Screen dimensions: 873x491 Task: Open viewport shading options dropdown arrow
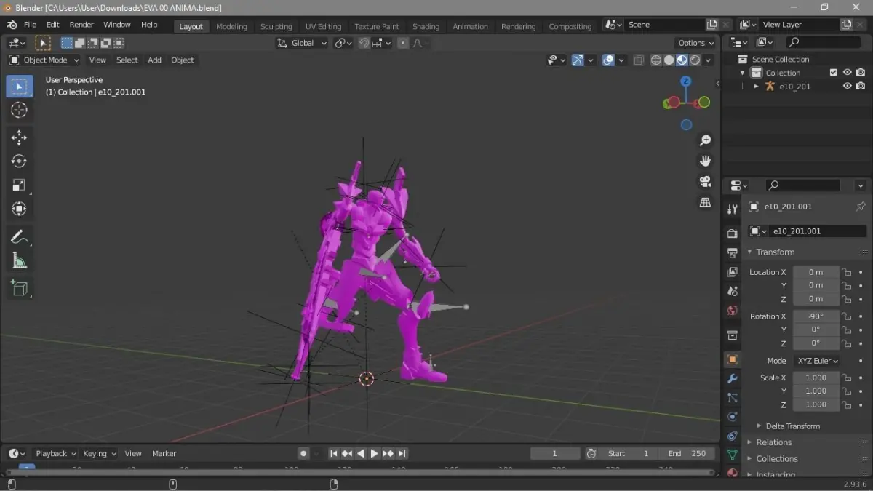click(708, 60)
